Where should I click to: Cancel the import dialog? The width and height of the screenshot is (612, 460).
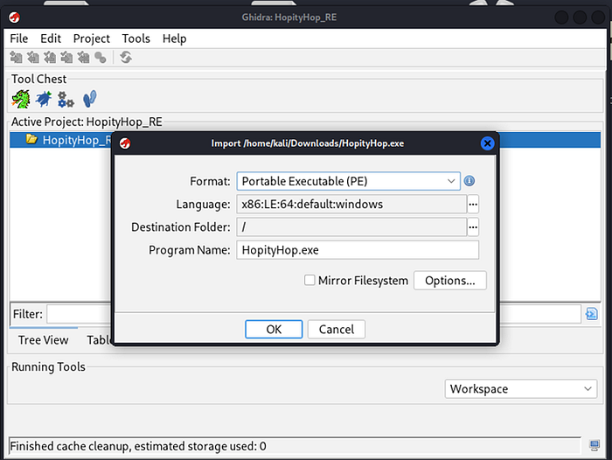(x=337, y=329)
